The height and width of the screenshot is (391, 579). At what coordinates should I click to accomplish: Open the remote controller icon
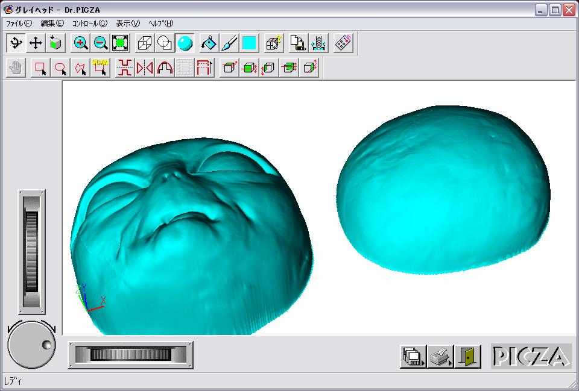(343, 43)
